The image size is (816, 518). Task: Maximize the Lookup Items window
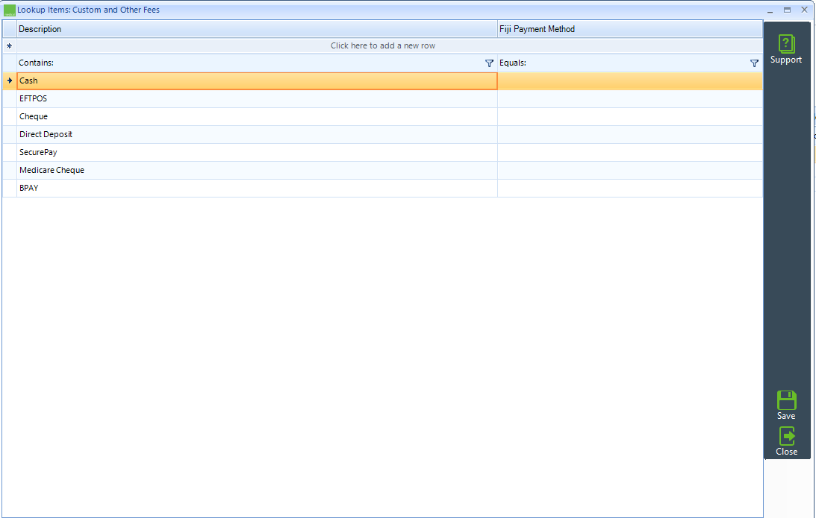788,10
